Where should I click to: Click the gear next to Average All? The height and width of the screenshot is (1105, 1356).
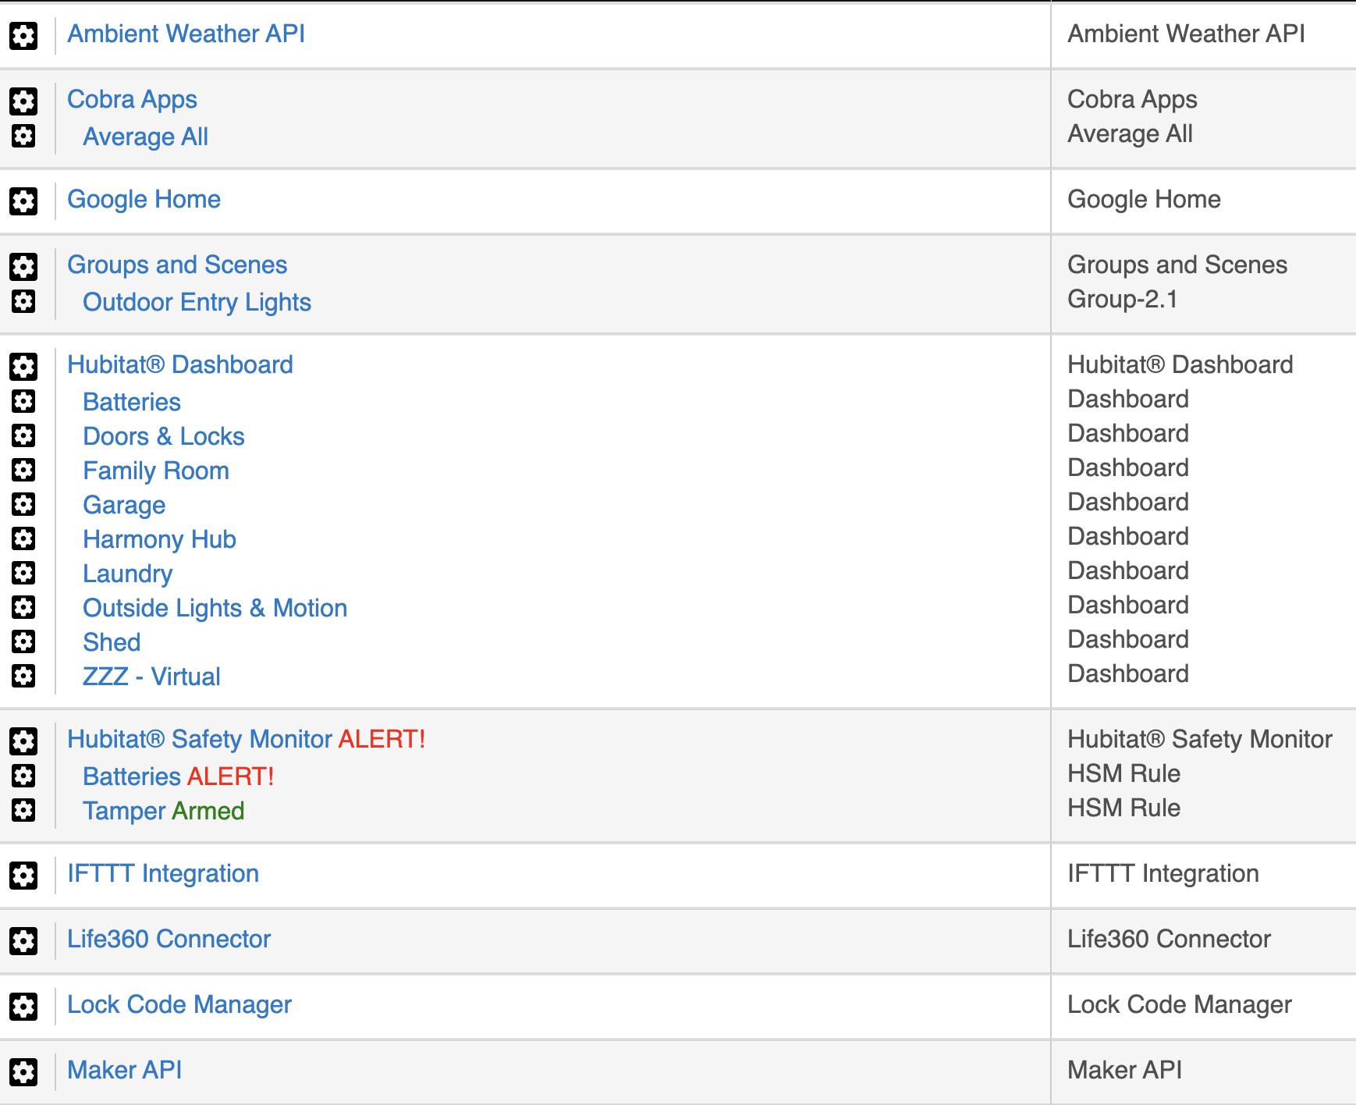tap(23, 136)
